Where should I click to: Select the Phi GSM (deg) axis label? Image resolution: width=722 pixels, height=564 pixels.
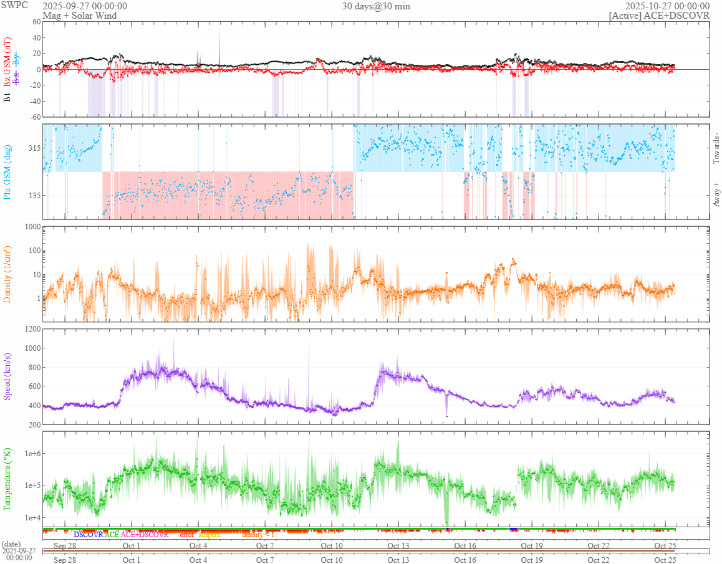pos(7,172)
